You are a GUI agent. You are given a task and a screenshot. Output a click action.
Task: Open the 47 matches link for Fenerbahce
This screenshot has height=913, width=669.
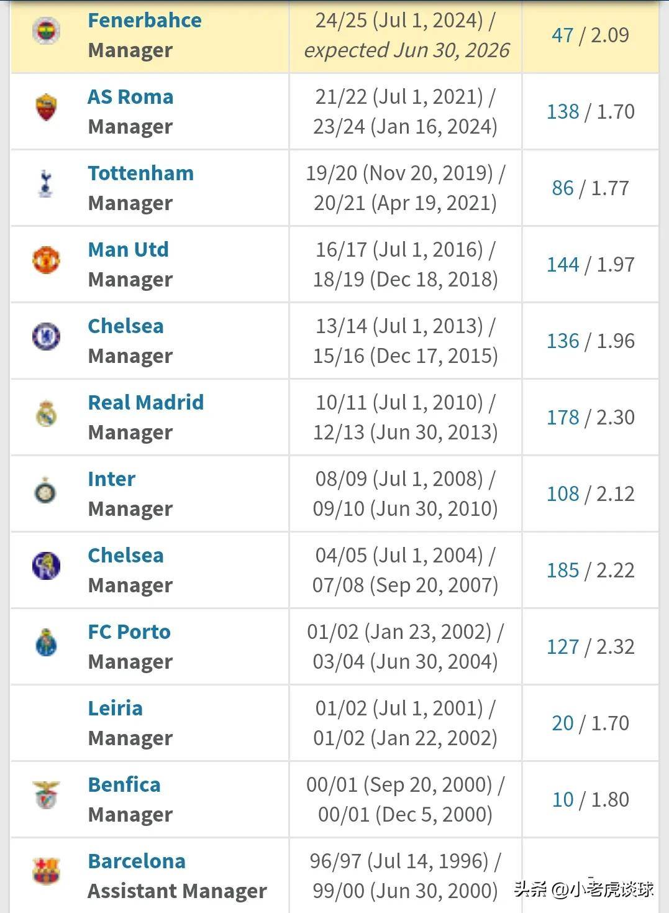563,35
